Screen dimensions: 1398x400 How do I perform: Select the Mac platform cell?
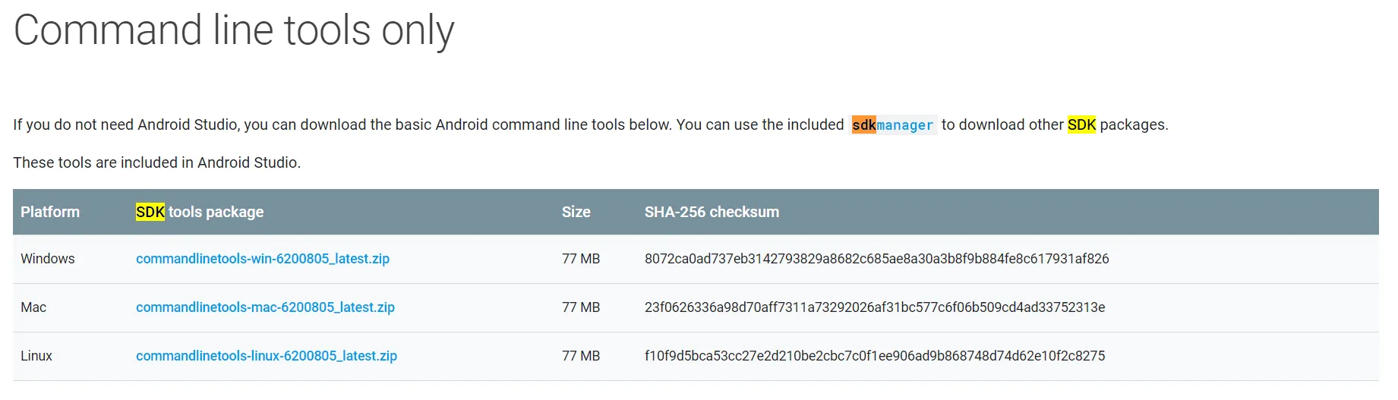(x=33, y=307)
